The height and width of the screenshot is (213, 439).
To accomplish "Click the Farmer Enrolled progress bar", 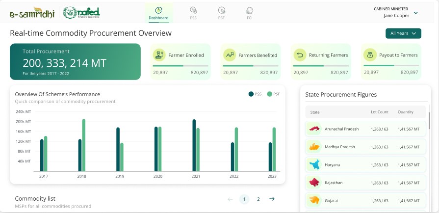I will (x=181, y=66).
